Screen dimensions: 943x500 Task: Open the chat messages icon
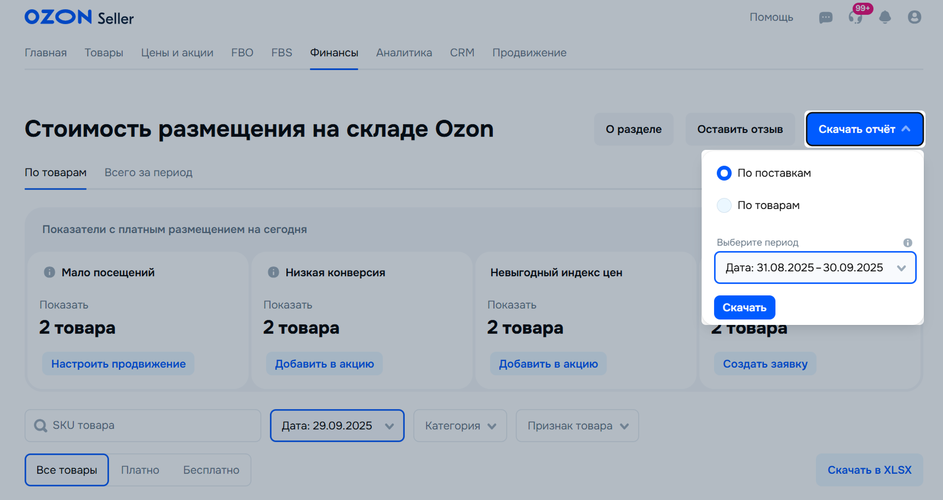pyautogui.click(x=825, y=18)
